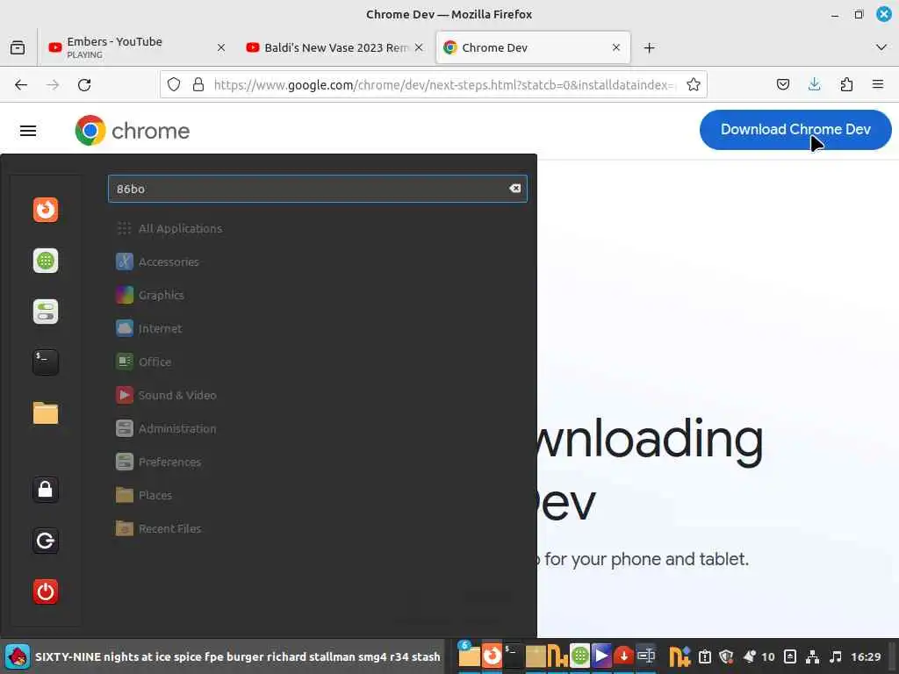
Task: Open the 16:29 clock calendar
Action: pyautogui.click(x=866, y=656)
